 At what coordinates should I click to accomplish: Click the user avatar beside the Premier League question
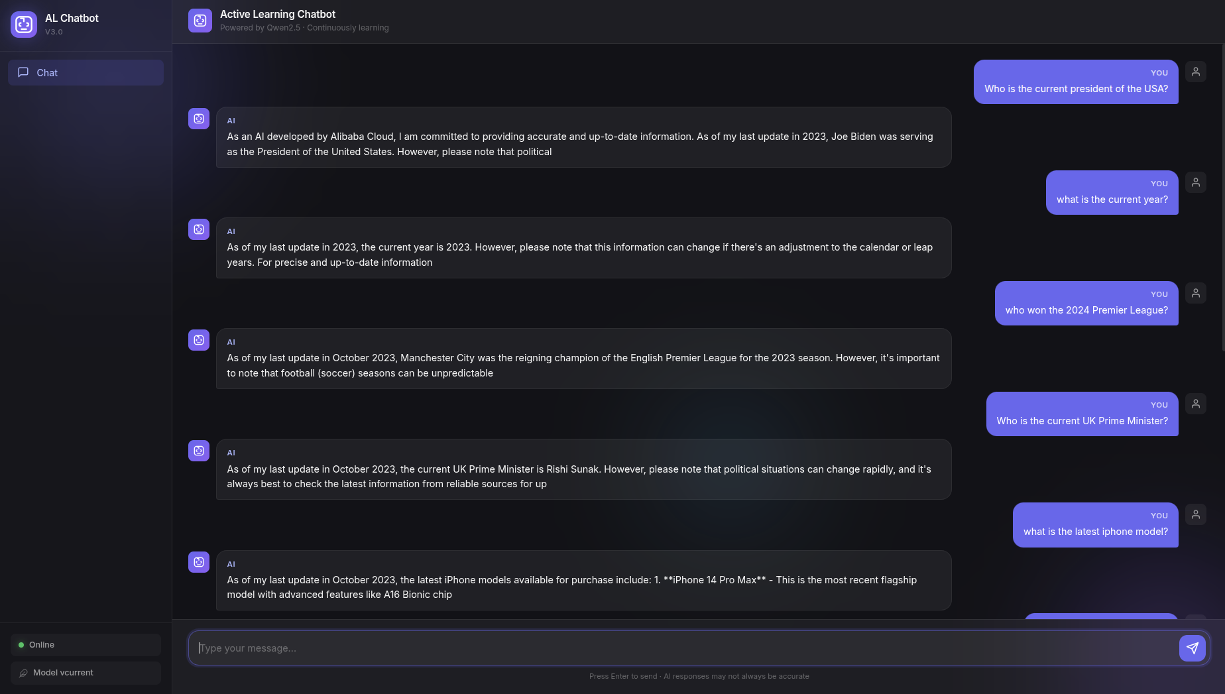point(1195,293)
